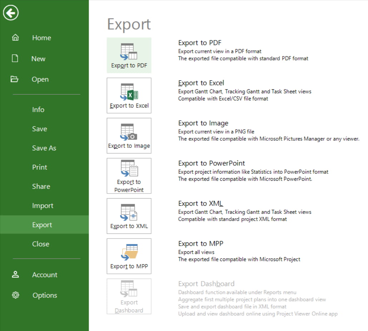Open the Share menu item
The height and width of the screenshot is (331, 368).
click(x=41, y=186)
